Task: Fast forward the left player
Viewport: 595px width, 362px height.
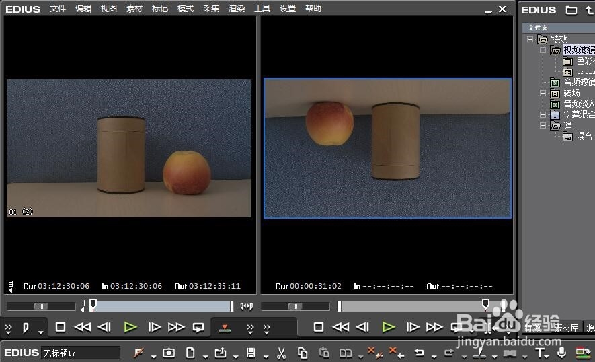Action: pos(176,327)
